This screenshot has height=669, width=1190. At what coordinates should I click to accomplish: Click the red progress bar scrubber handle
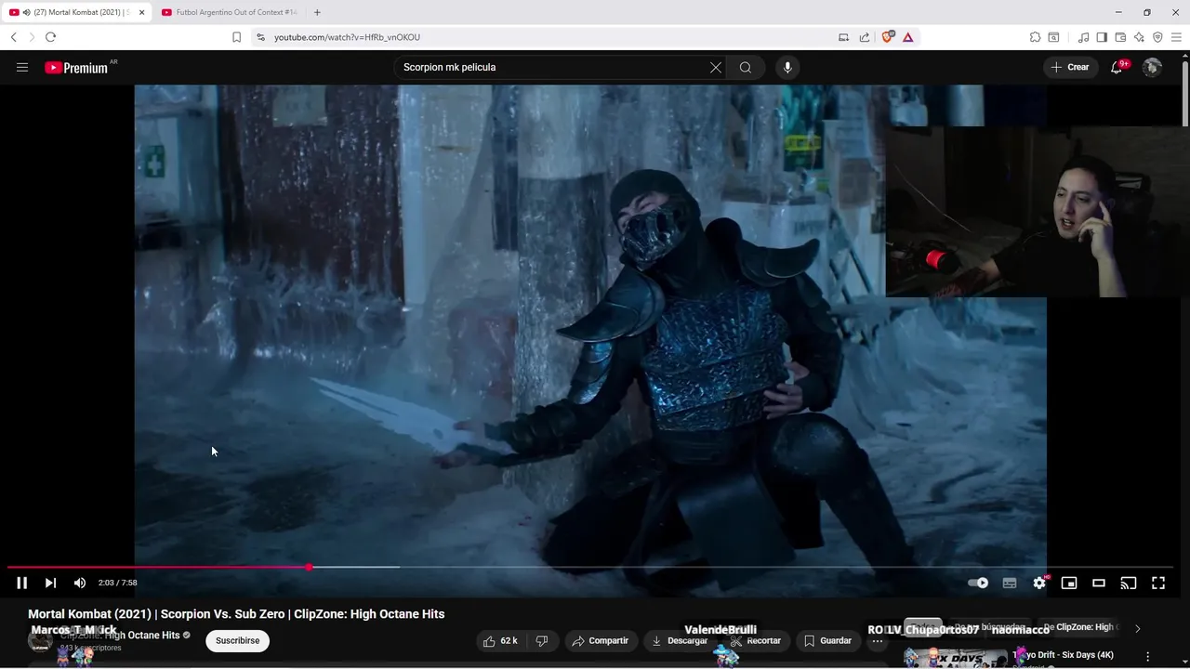[309, 567]
